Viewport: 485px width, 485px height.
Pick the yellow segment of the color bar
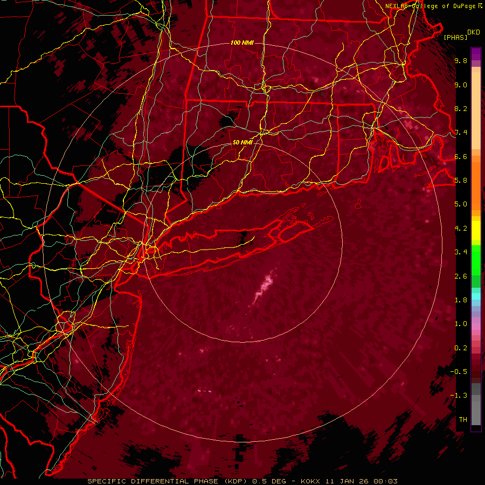click(476, 231)
